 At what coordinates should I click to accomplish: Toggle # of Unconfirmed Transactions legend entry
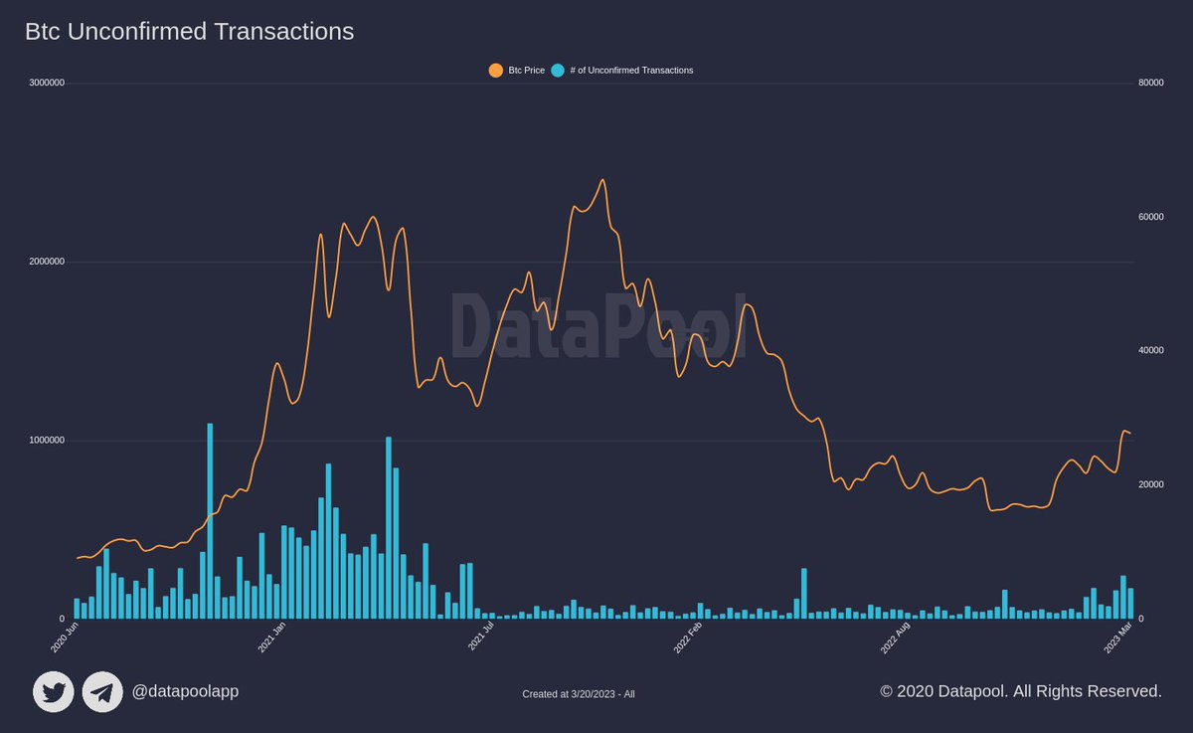(621, 71)
